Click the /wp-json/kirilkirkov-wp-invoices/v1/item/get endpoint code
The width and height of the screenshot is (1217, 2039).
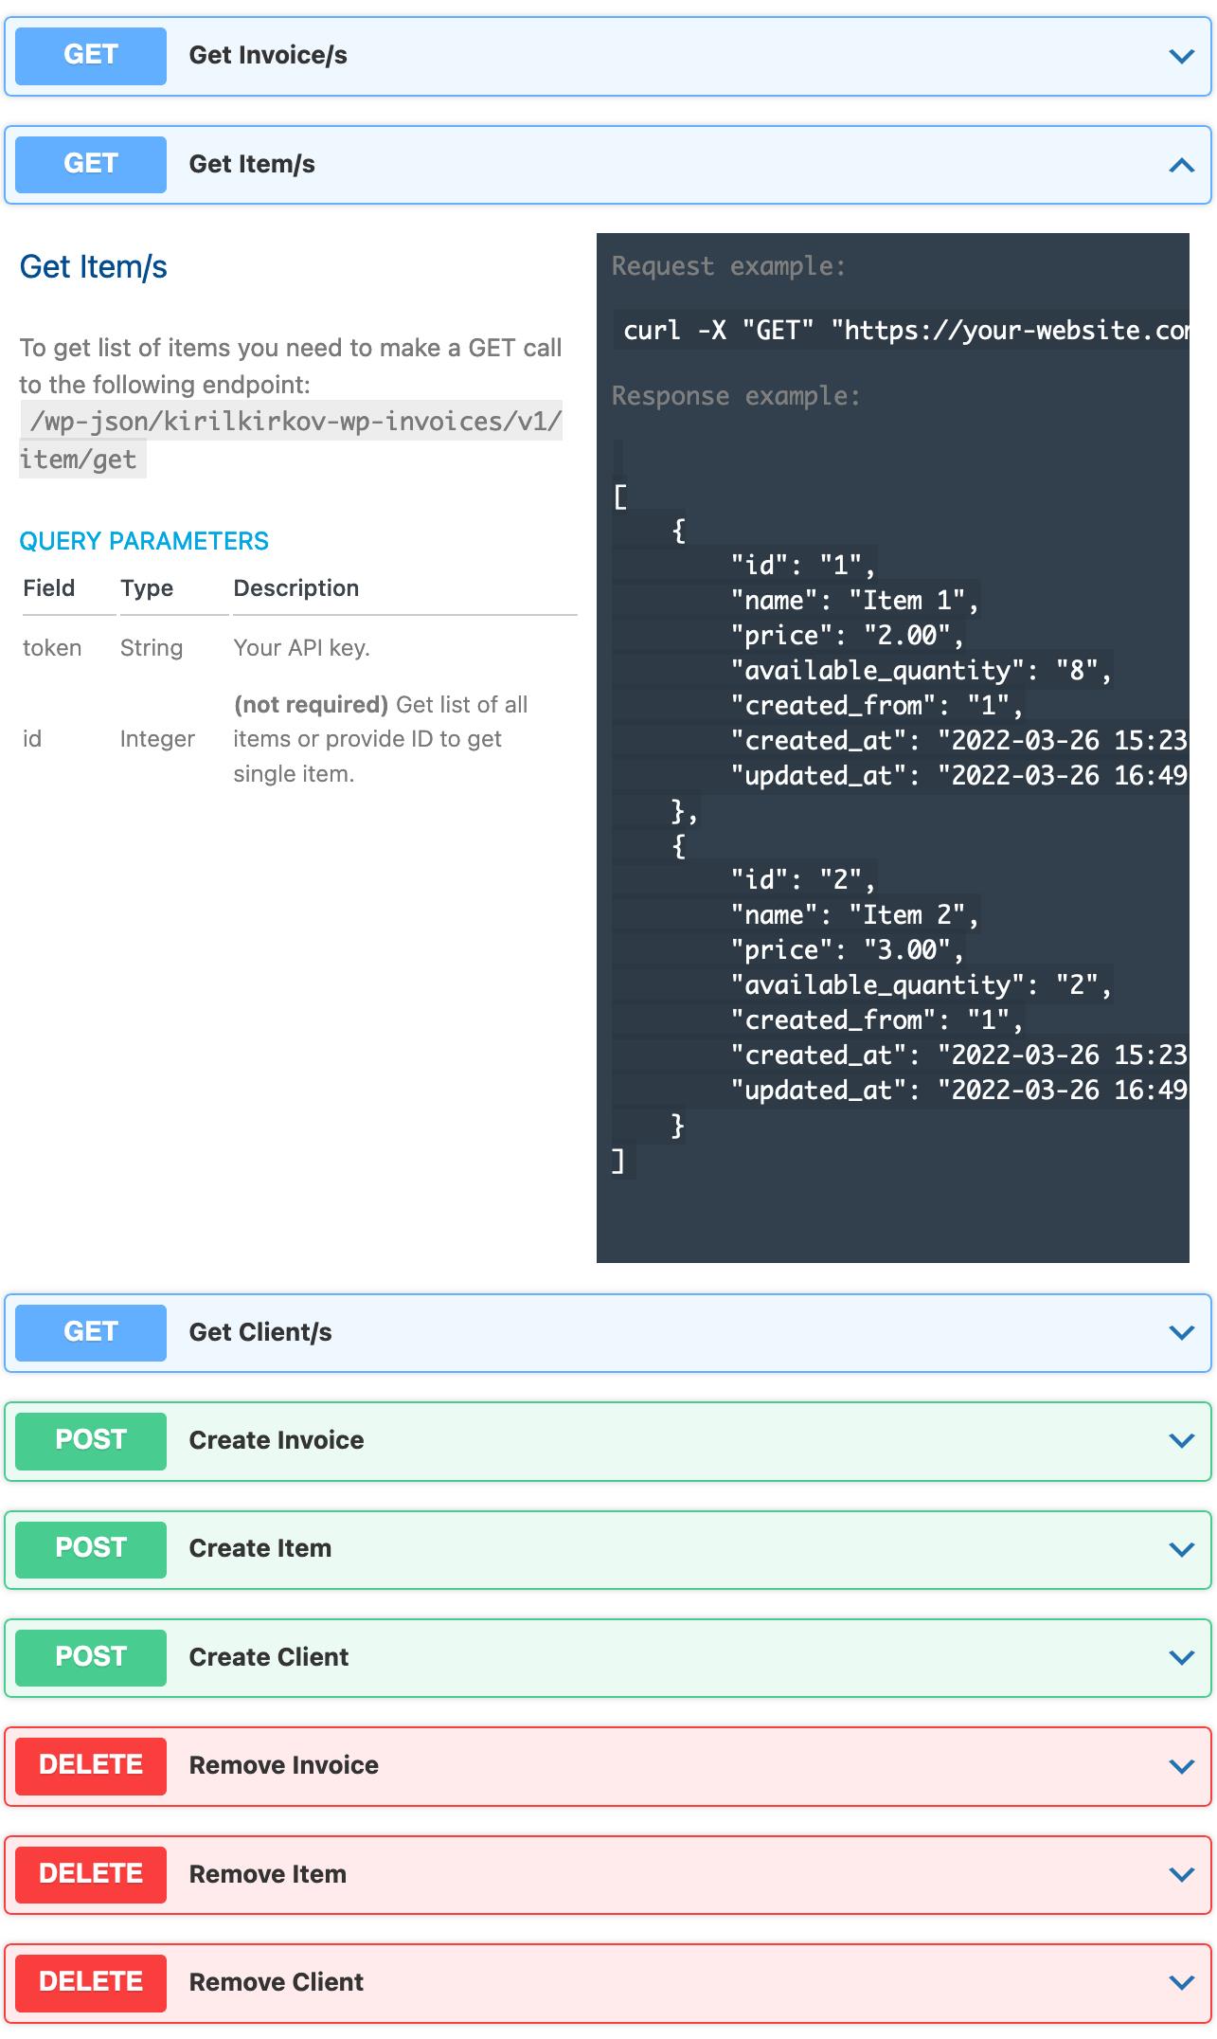[291, 440]
